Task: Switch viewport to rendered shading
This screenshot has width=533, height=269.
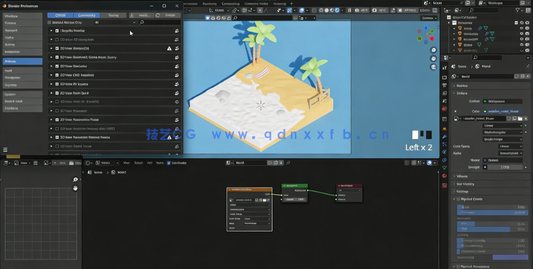Action: (337, 10)
